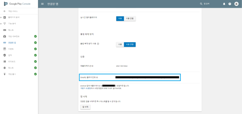Open the hamburger navigation menu
The height and width of the screenshot is (114, 242).
pyautogui.click(x=43, y=4)
